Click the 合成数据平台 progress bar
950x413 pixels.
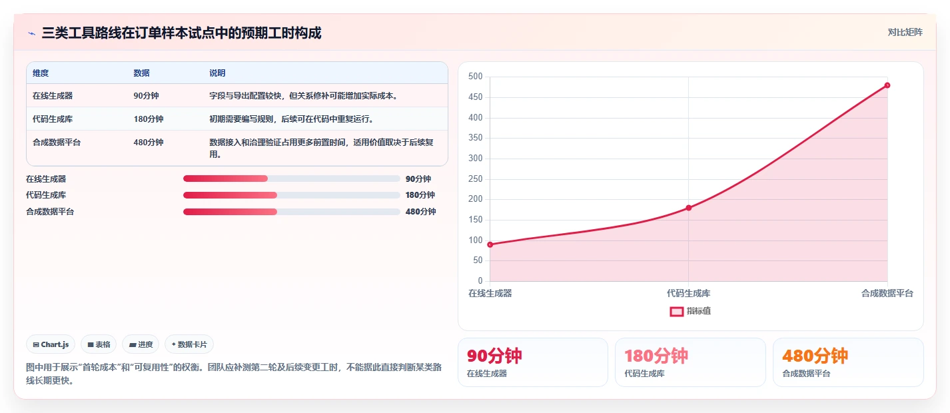pyautogui.click(x=291, y=212)
